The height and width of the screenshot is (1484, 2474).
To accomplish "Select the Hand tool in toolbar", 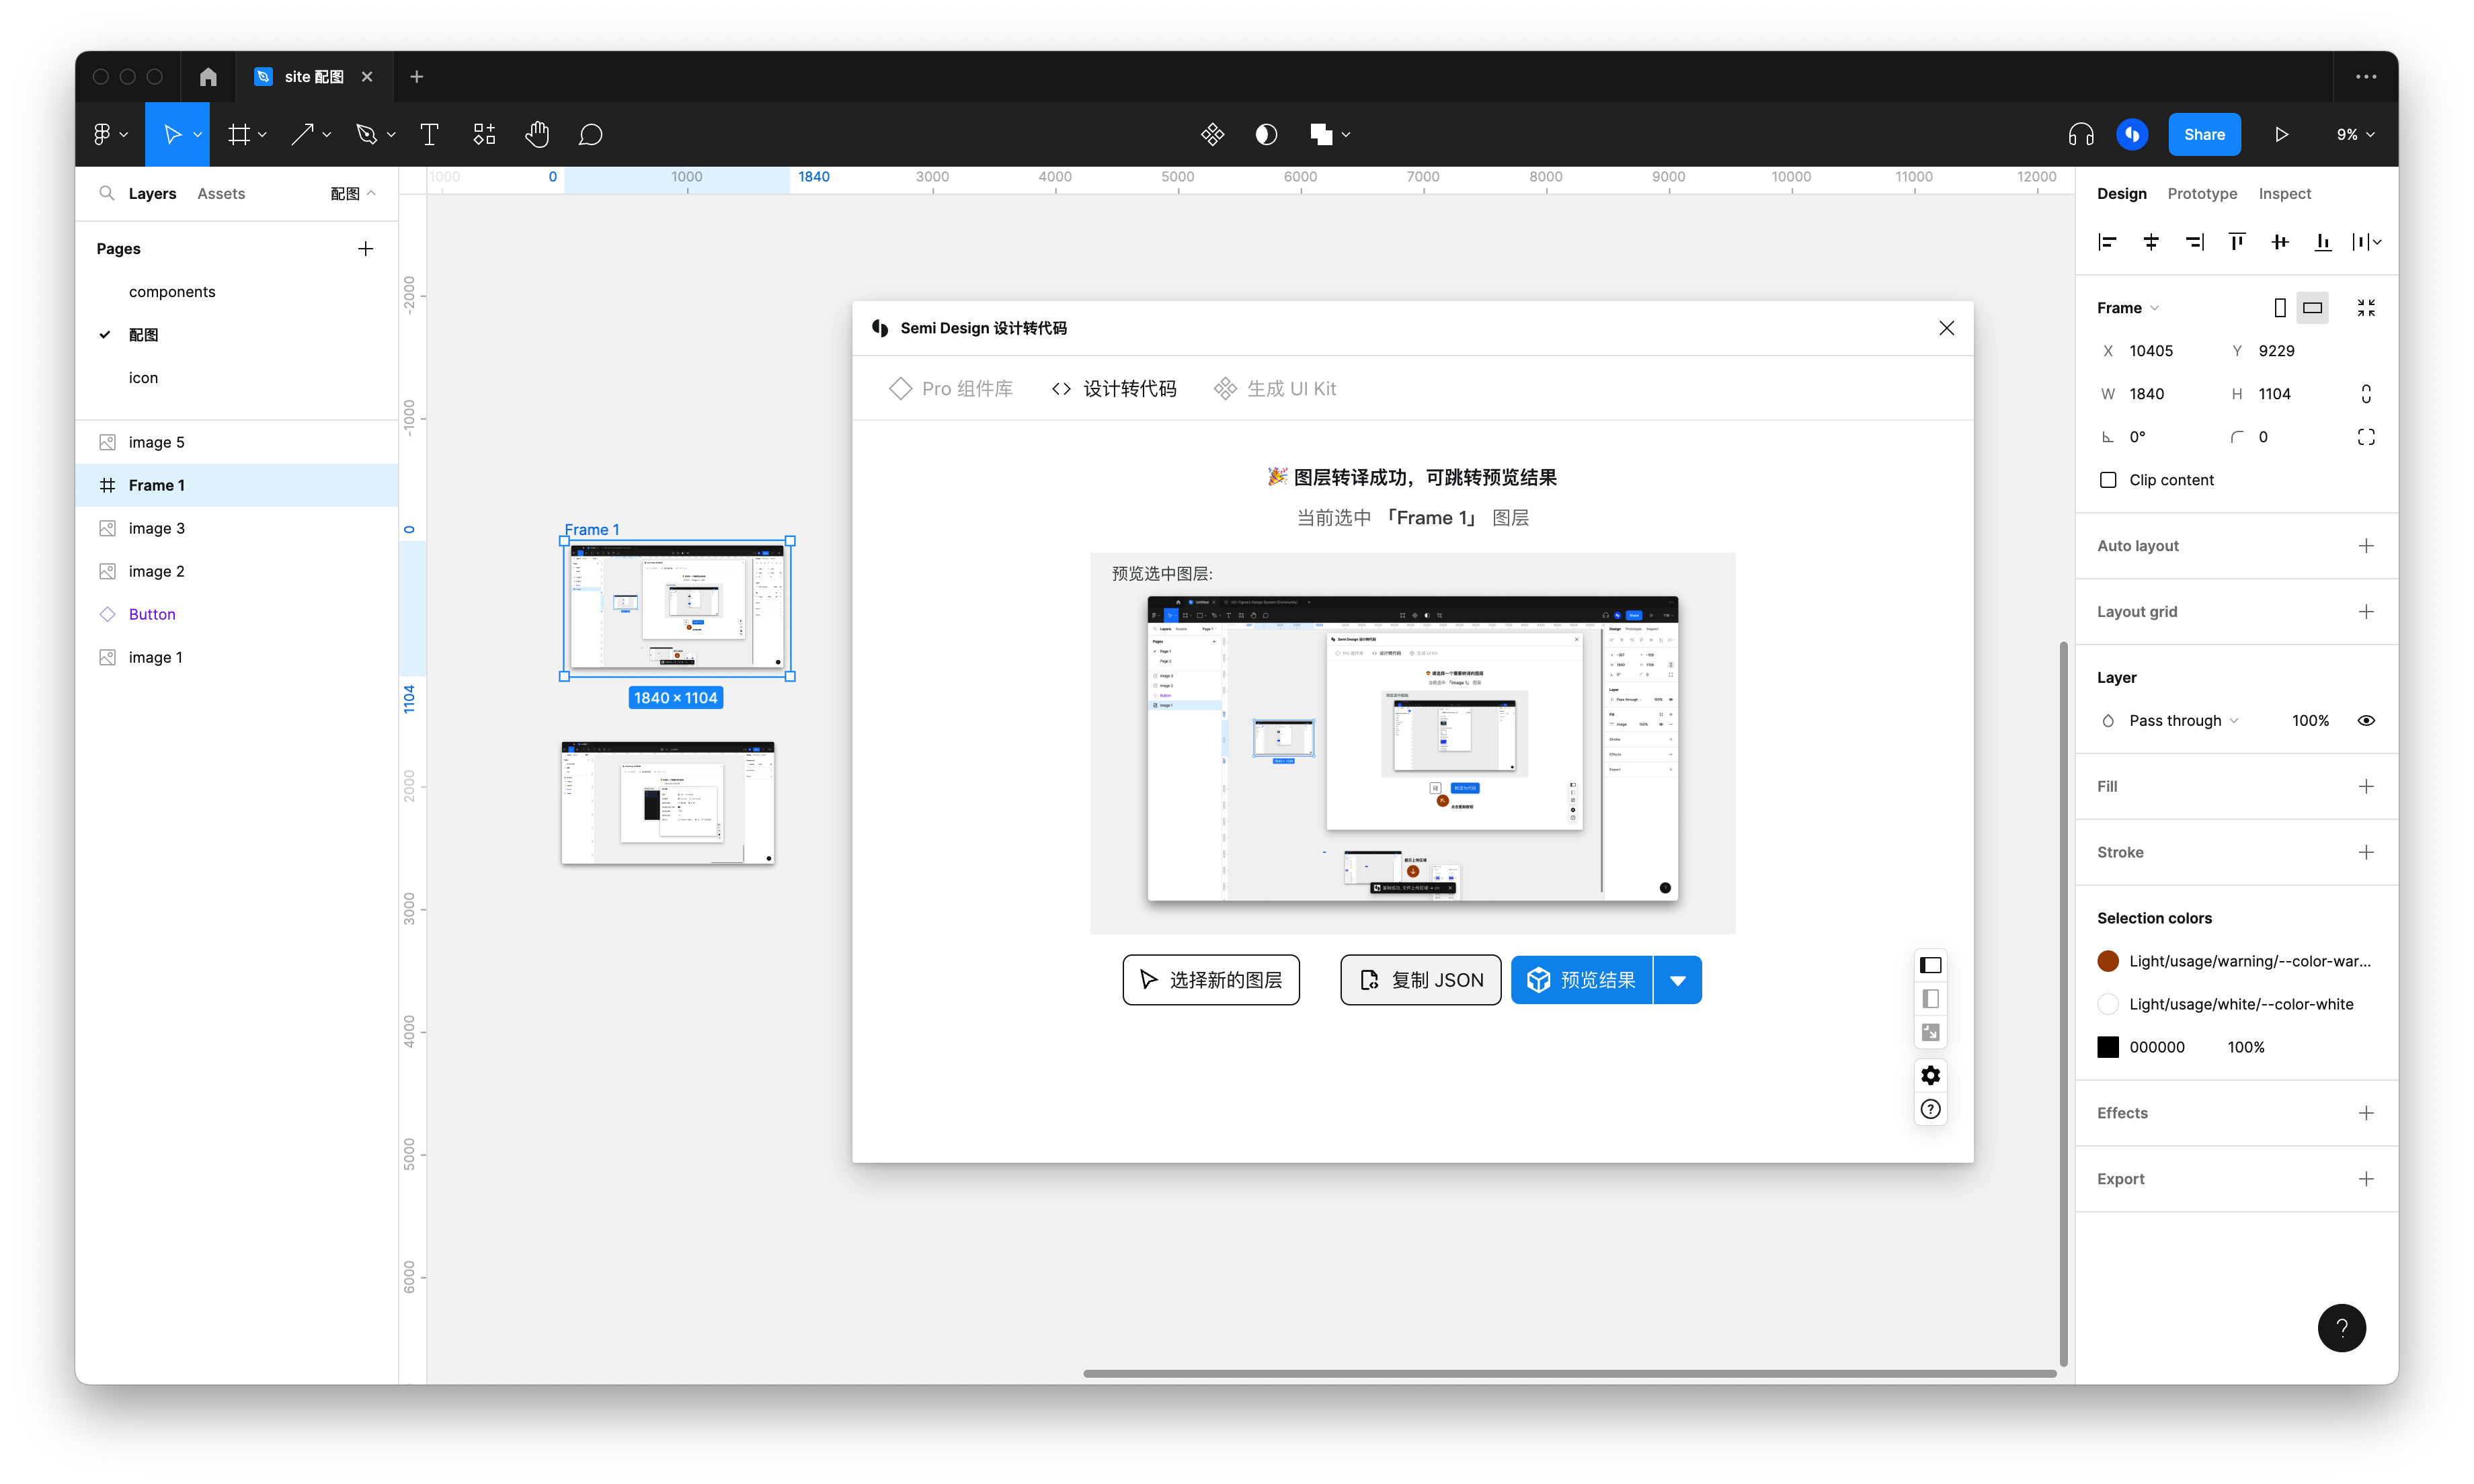I will pyautogui.click(x=537, y=134).
